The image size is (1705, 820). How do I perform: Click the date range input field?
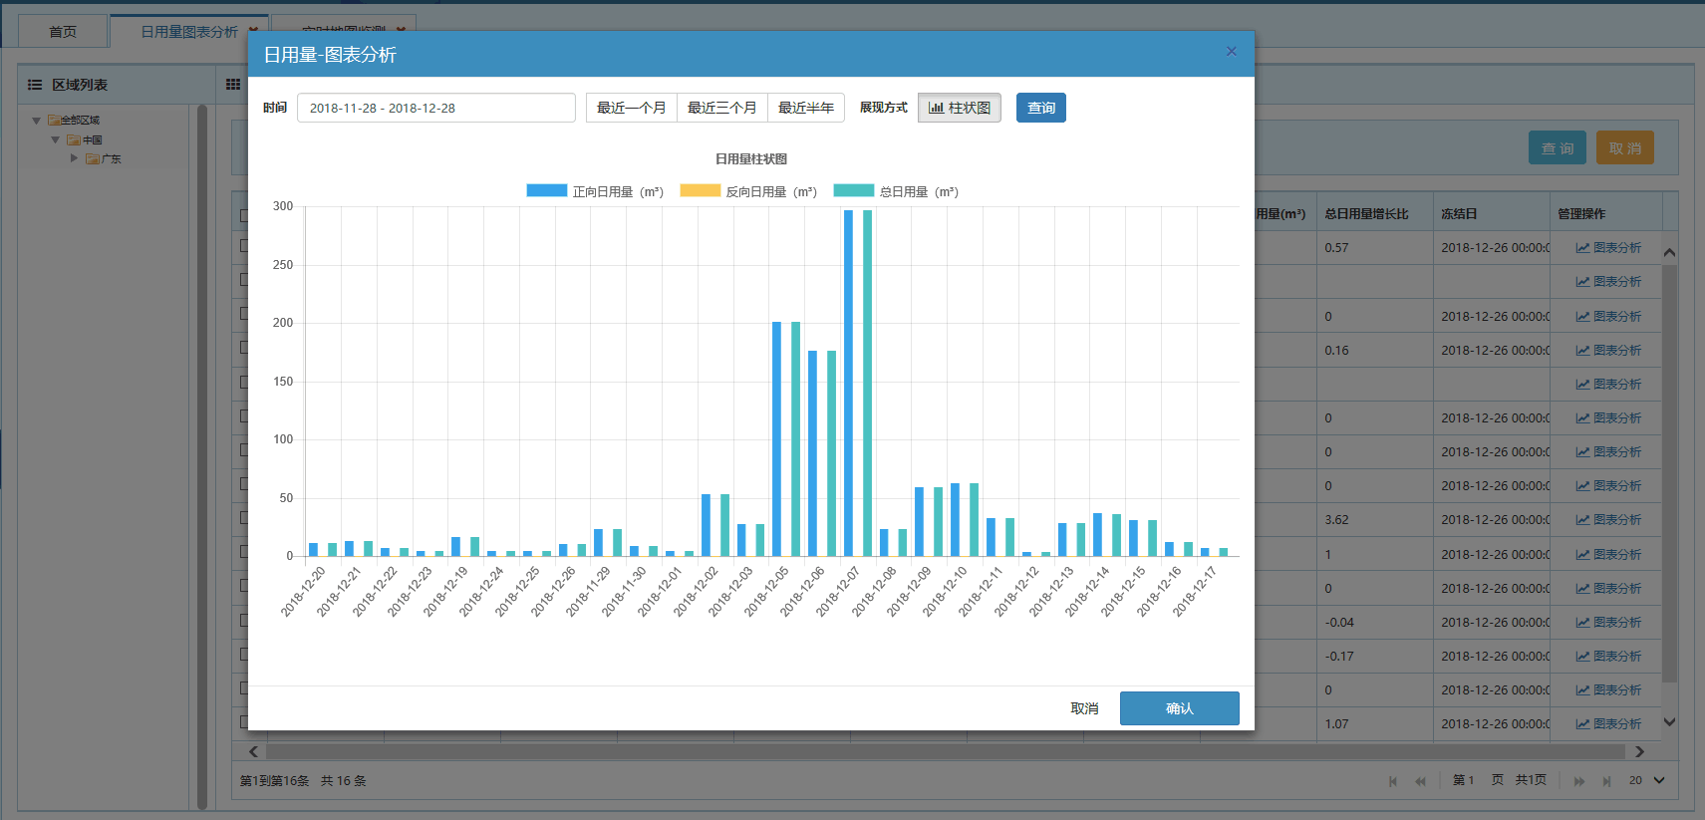pyautogui.click(x=435, y=108)
